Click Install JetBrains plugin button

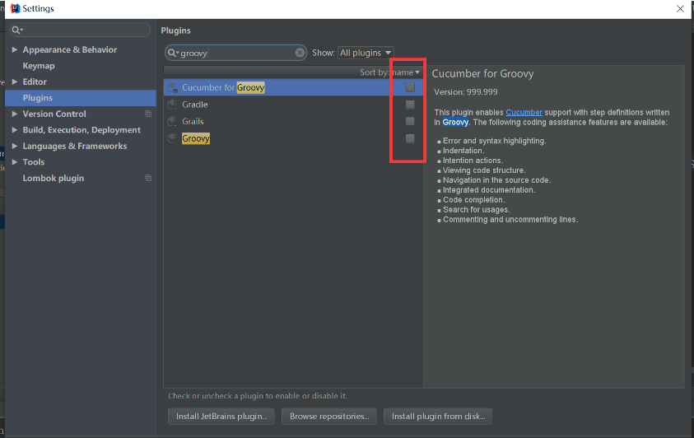(x=221, y=417)
